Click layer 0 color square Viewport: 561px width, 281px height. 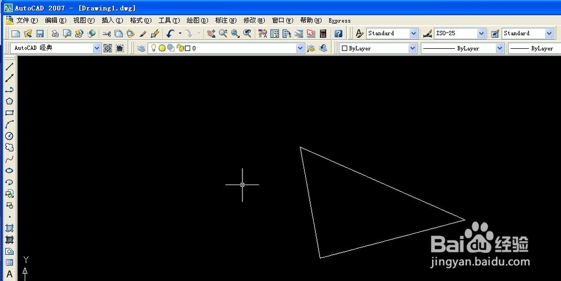(x=187, y=48)
